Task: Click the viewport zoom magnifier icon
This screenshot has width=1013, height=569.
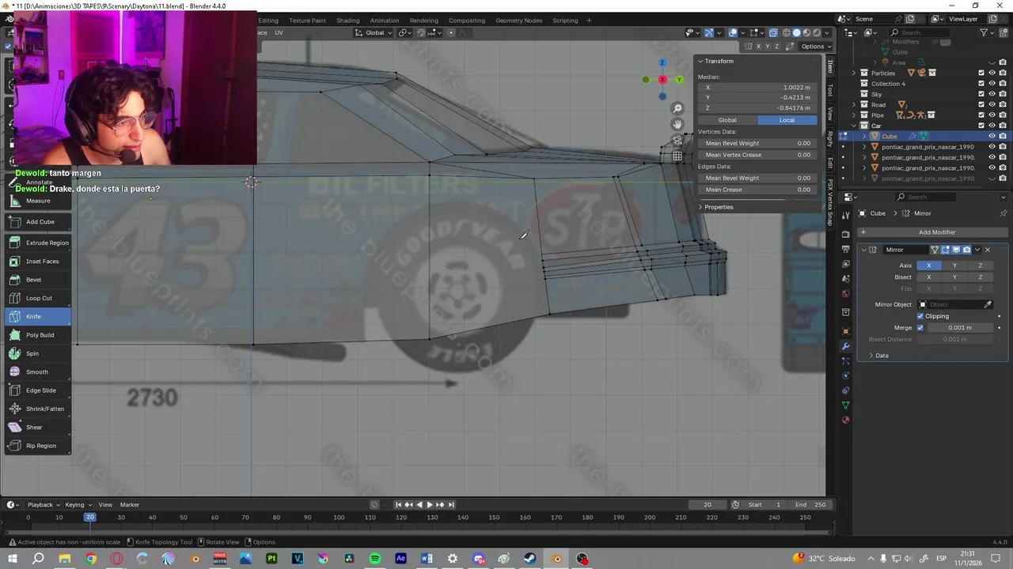Action: tap(677, 108)
